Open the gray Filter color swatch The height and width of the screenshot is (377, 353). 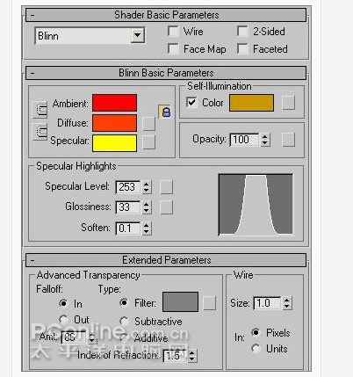point(180,301)
